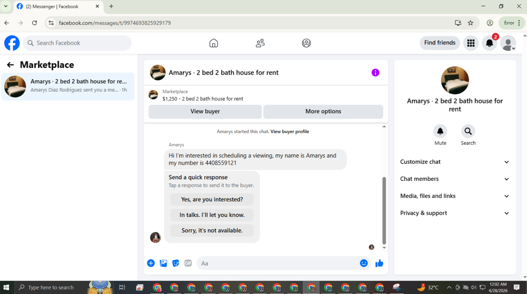
Task: Select the Amarys conversation in Marketplace list
Action: (x=68, y=86)
